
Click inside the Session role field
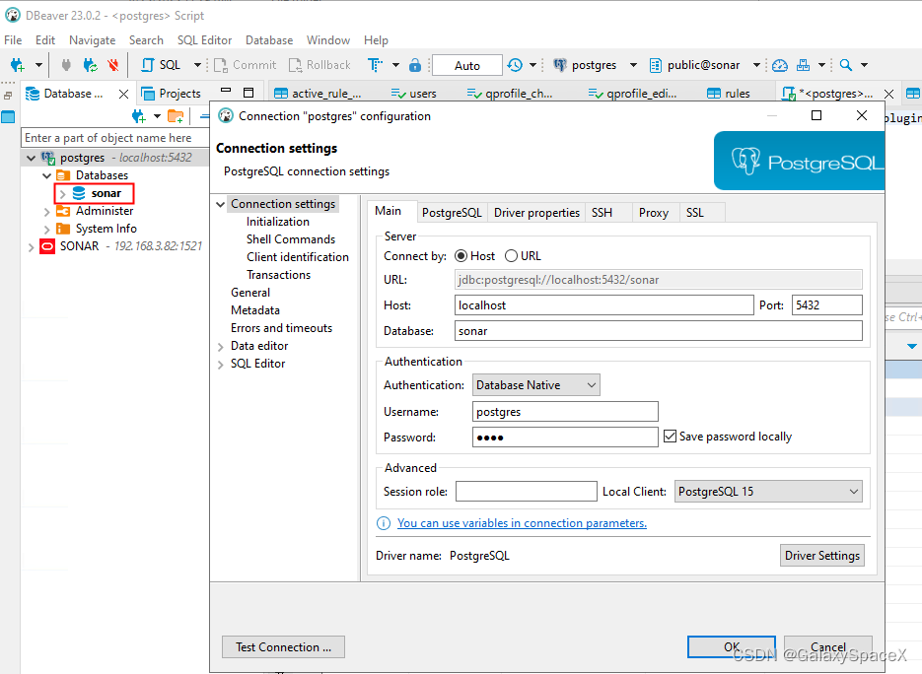[526, 491]
